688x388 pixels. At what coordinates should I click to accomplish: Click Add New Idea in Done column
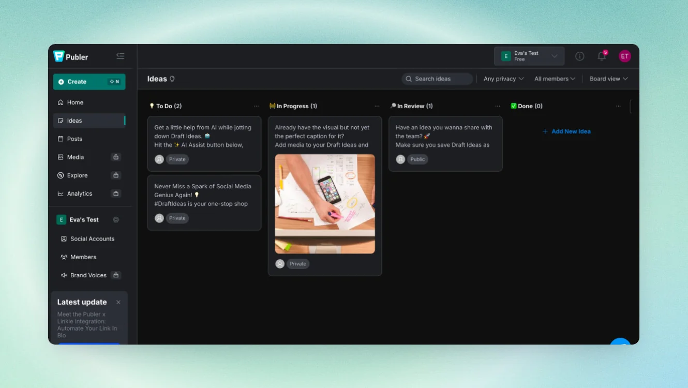coord(566,131)
